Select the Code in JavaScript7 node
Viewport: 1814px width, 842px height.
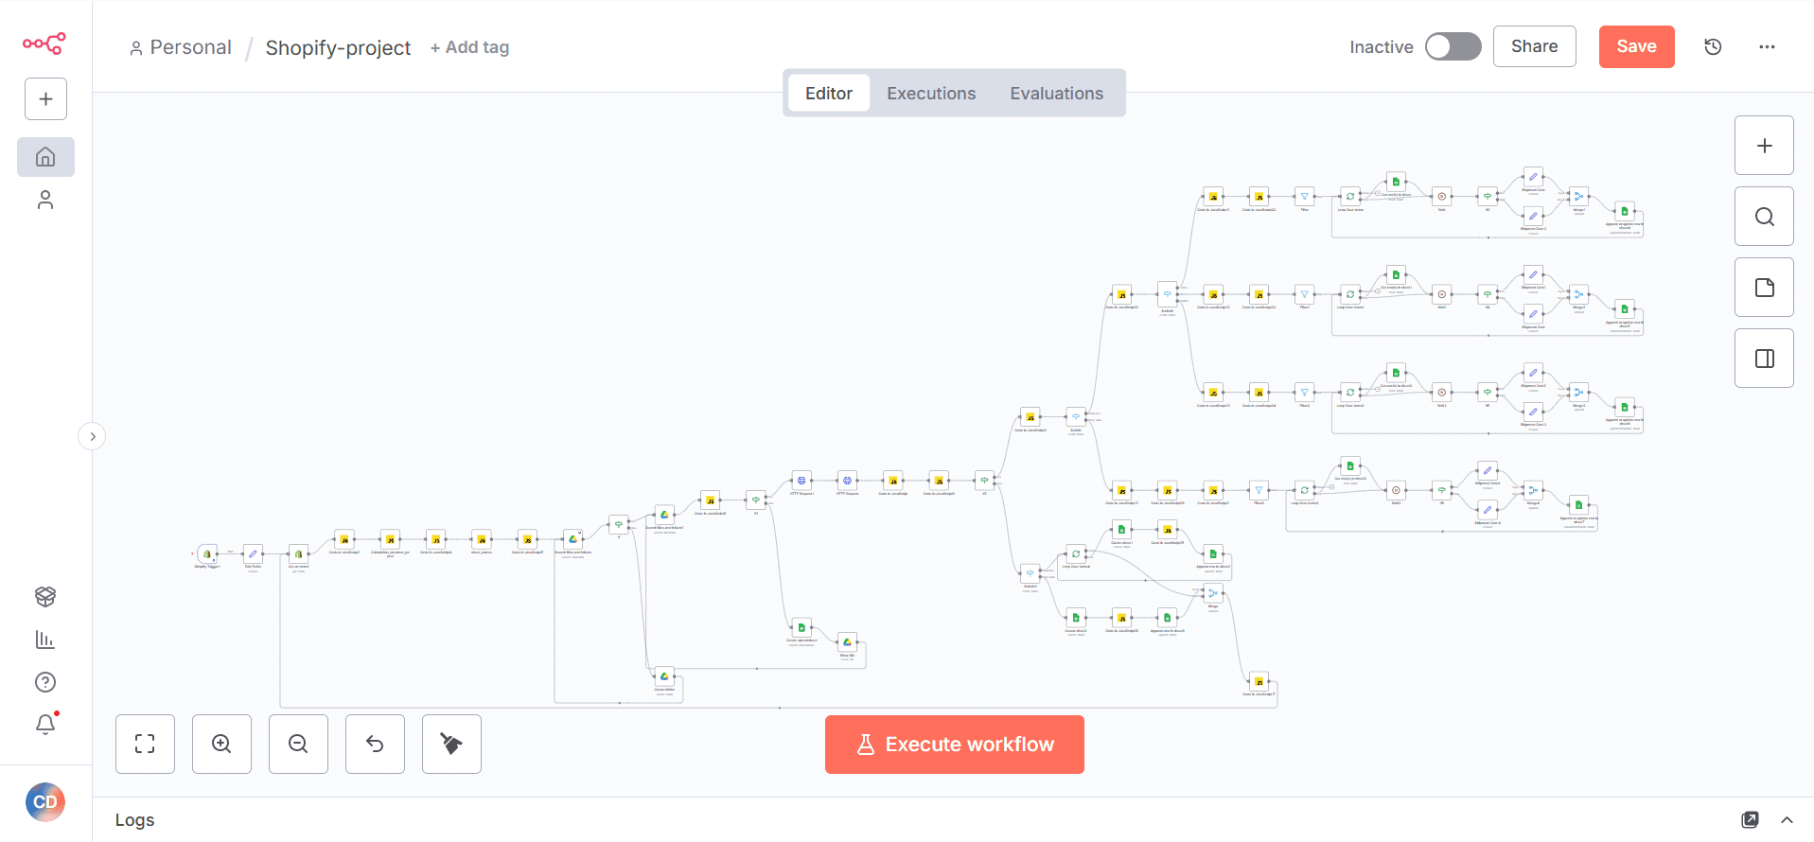tap(1259, 681)
